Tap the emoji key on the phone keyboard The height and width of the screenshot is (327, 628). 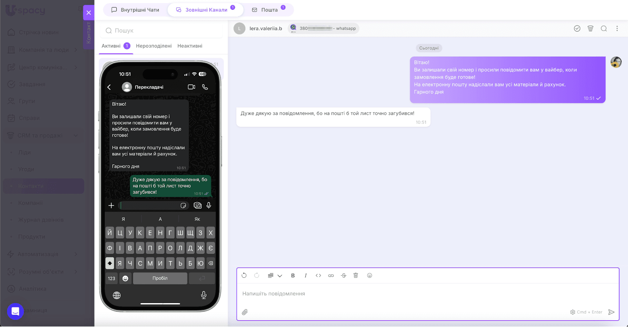tap(125, 278)
